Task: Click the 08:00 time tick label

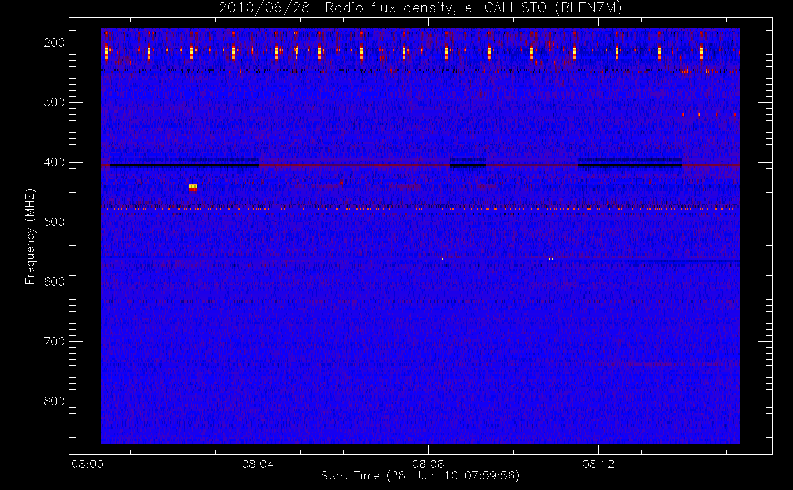Action: [x=88, y=464]
